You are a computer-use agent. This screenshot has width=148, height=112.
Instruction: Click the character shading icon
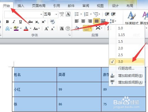(x=62, y=28)
